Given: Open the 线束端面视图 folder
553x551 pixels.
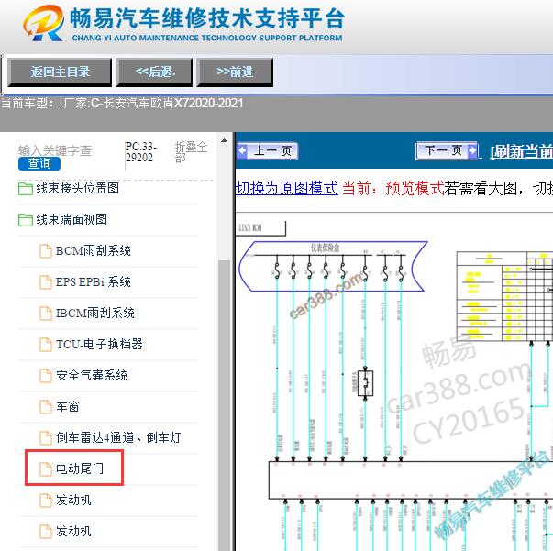Looking at the screenshot, I should pyautogui.click(x=72, y=219).
